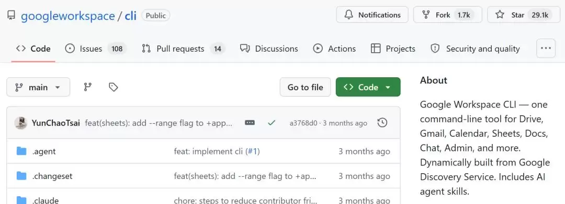View tags via the tag icon
The image size is (565, 204).
click(x=114, y=87)
